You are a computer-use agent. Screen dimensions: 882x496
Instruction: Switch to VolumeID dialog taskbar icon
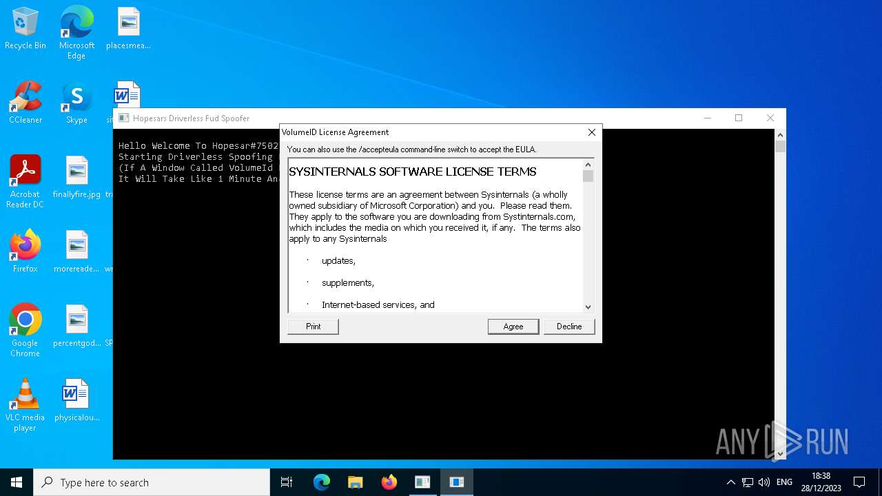pos(456,482)
